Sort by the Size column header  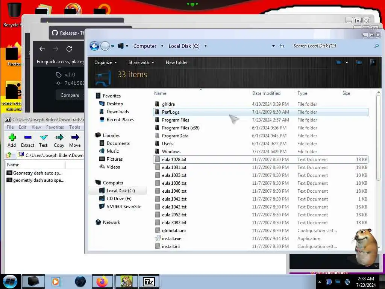click(x=346, y=93)
